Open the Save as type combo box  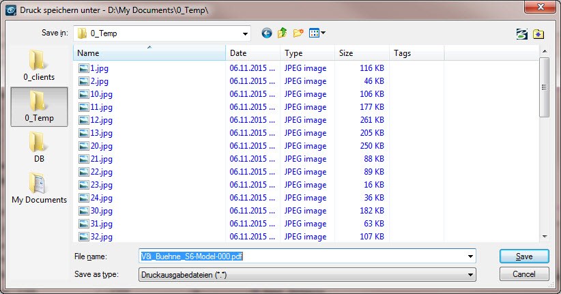(307, 275)
